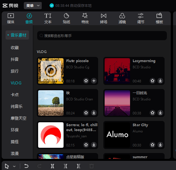Screen dimensions: 176x170
Task: Click the BCD Studio Oran artist name
Action: pyautogui.click(x=80, y=99)
